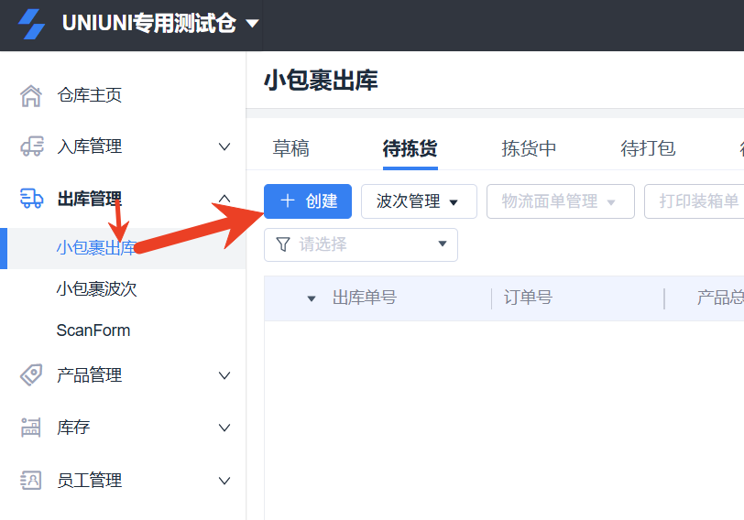Click the 入库管理 menu label
744x520 pixels.
point(90,146)
